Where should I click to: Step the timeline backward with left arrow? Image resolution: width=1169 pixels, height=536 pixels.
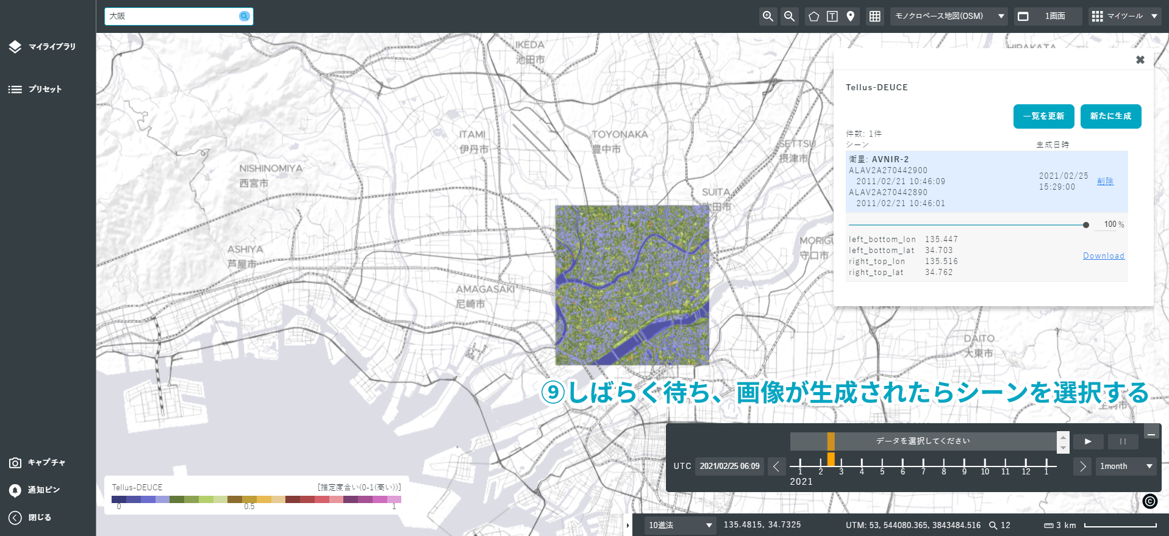click(x=776, y=466)
